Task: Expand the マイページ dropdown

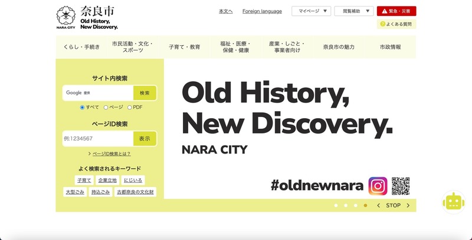Action: click(311, 11)
